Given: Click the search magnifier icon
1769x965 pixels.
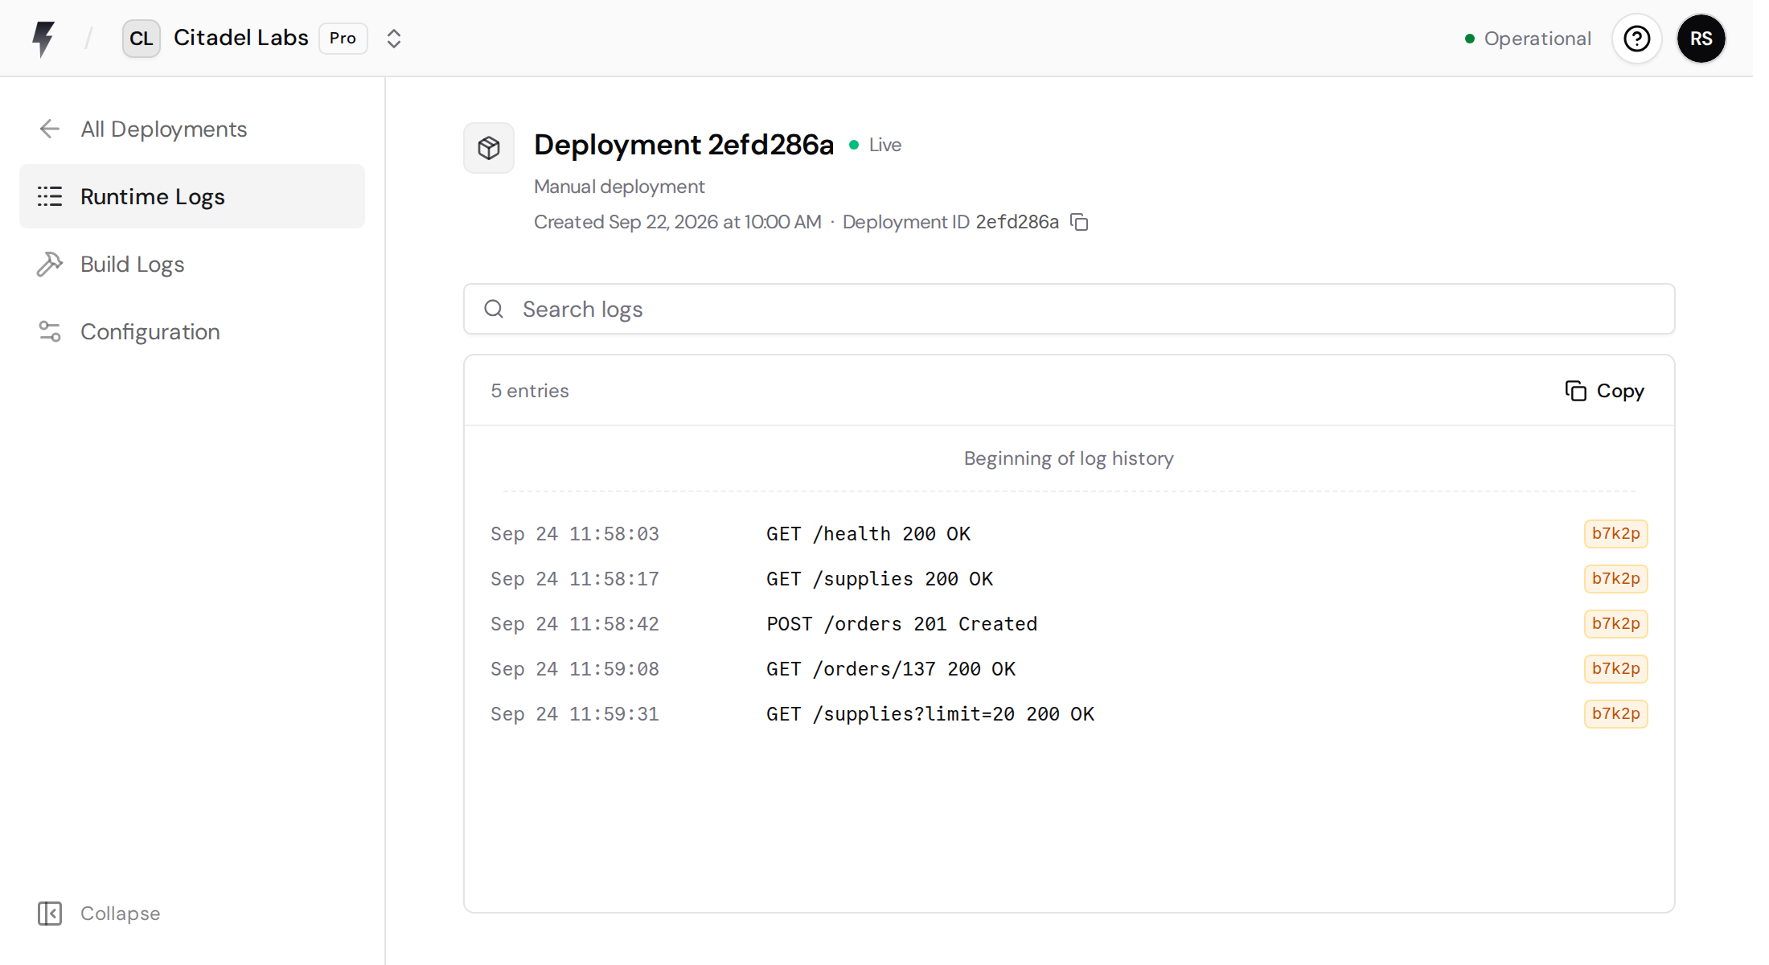Looking at the screenshot, I should coord(494,309).
